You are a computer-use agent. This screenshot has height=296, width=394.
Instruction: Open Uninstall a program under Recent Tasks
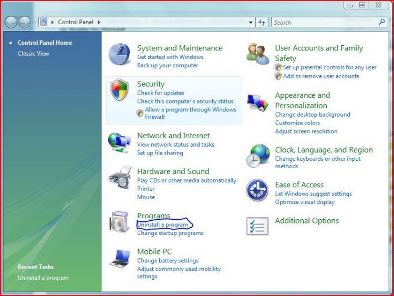(x=43, y=278)
